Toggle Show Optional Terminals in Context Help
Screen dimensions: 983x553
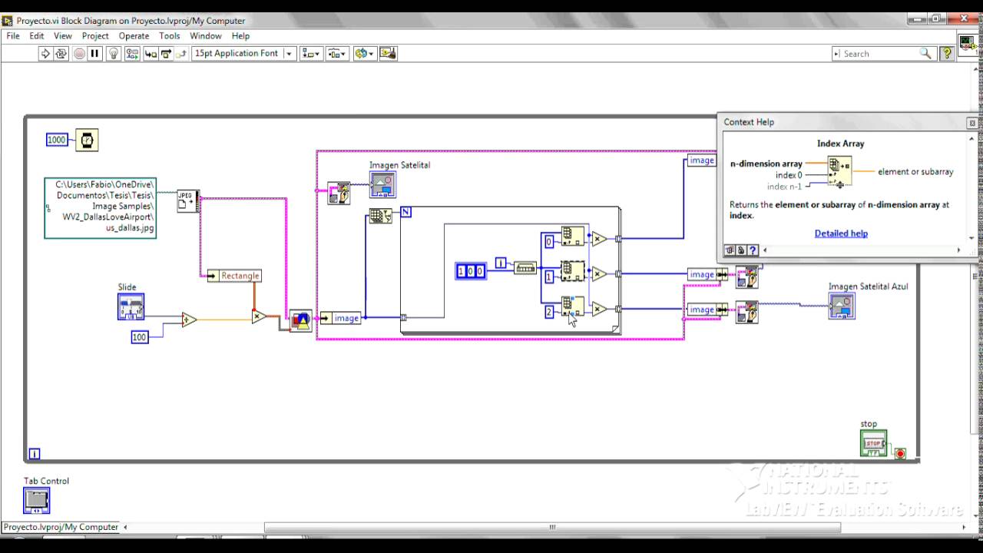click(x=730, y=250)
